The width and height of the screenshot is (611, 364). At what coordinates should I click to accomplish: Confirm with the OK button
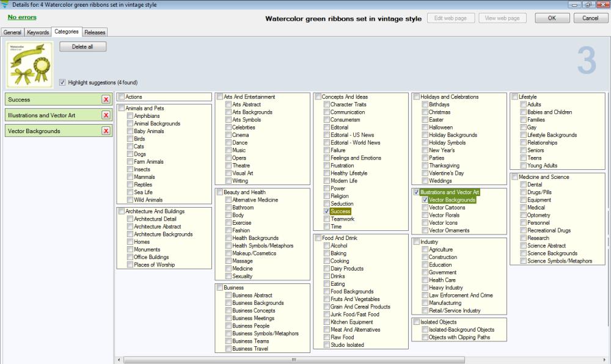[x=552, y=18]
